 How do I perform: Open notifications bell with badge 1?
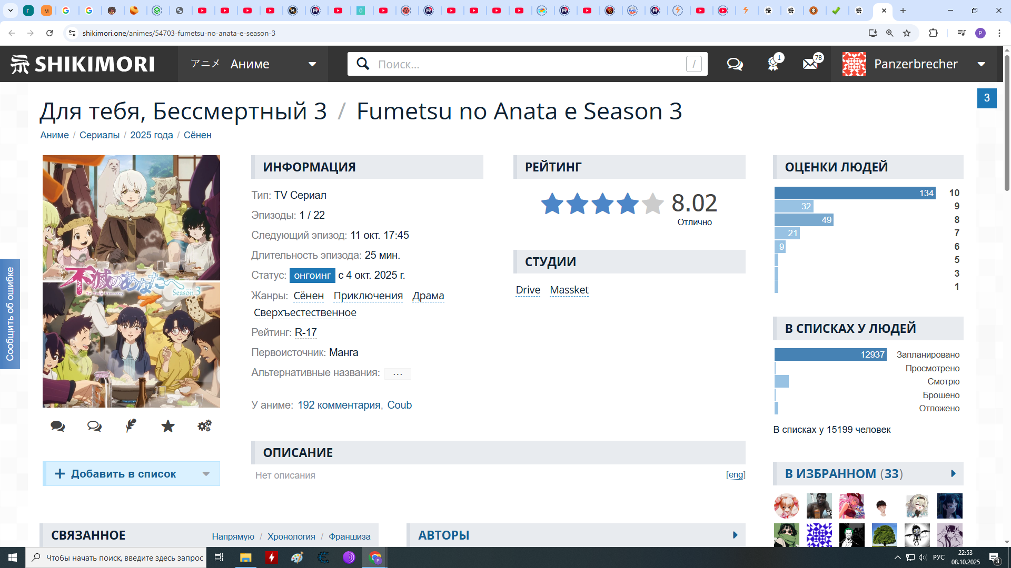pos(772,64)
